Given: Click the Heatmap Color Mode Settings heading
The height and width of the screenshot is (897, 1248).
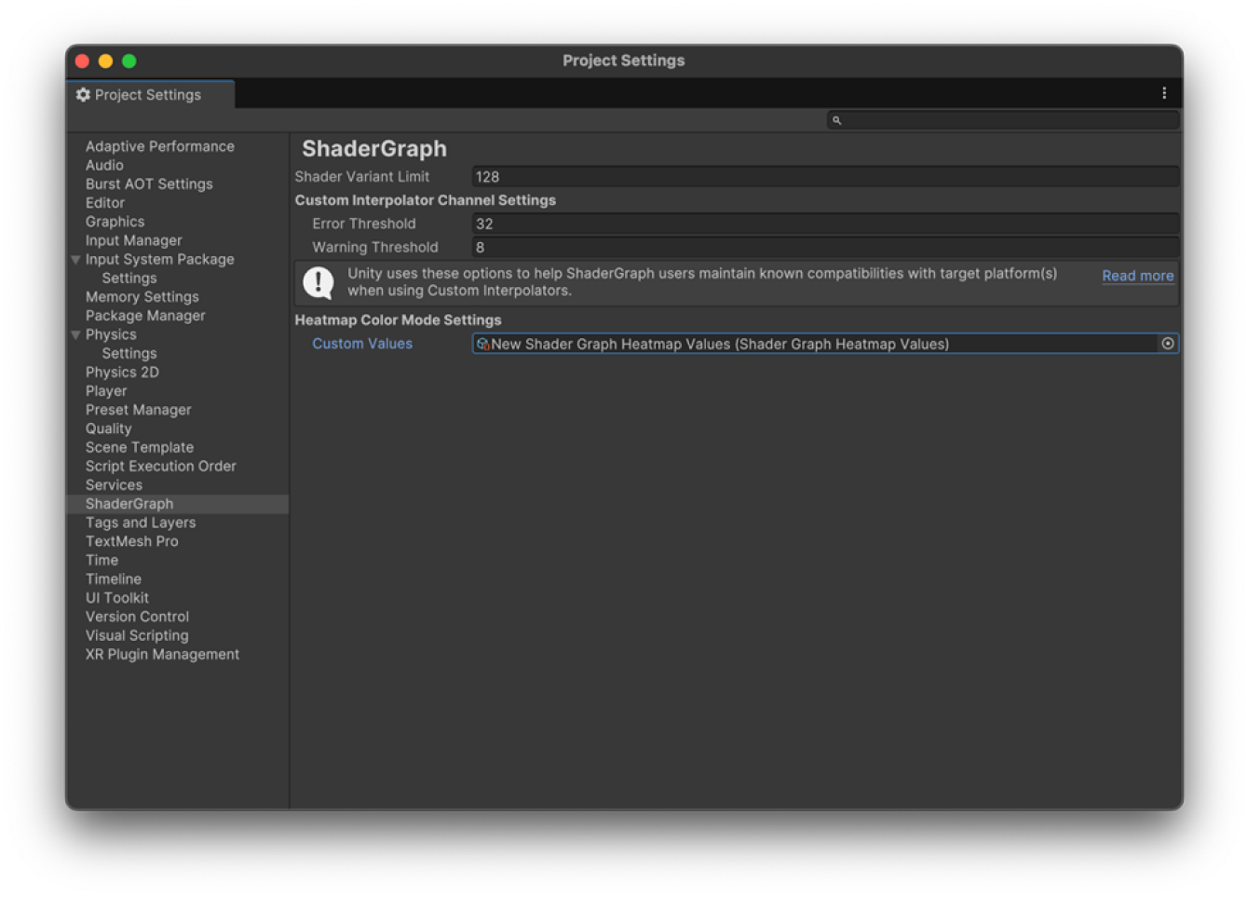Looking at the screenshot, I should point(398,320).
